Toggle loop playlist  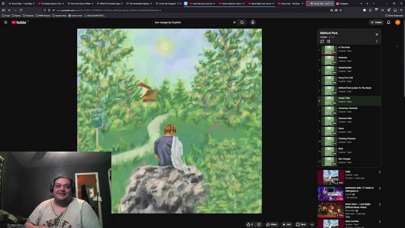pos(322,41)
